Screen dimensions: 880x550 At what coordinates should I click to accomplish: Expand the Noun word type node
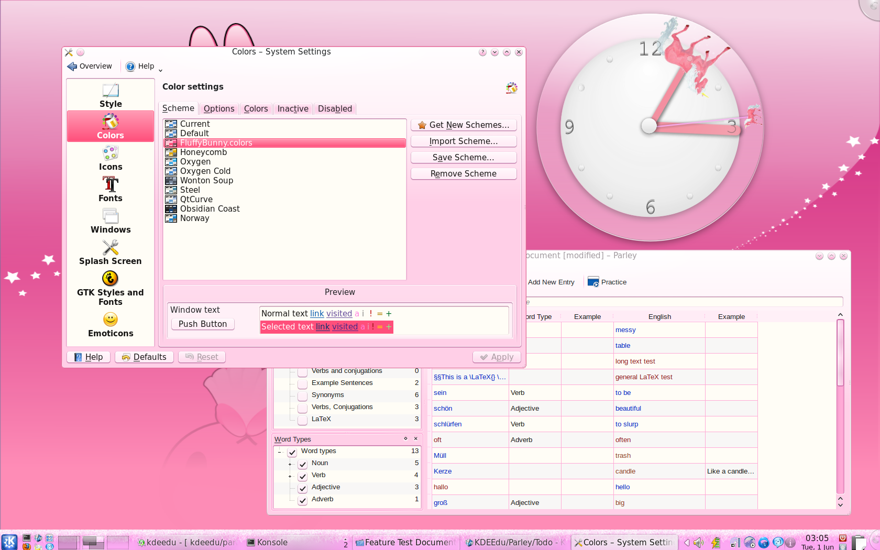pyautogui.click(x=290, y=464)
